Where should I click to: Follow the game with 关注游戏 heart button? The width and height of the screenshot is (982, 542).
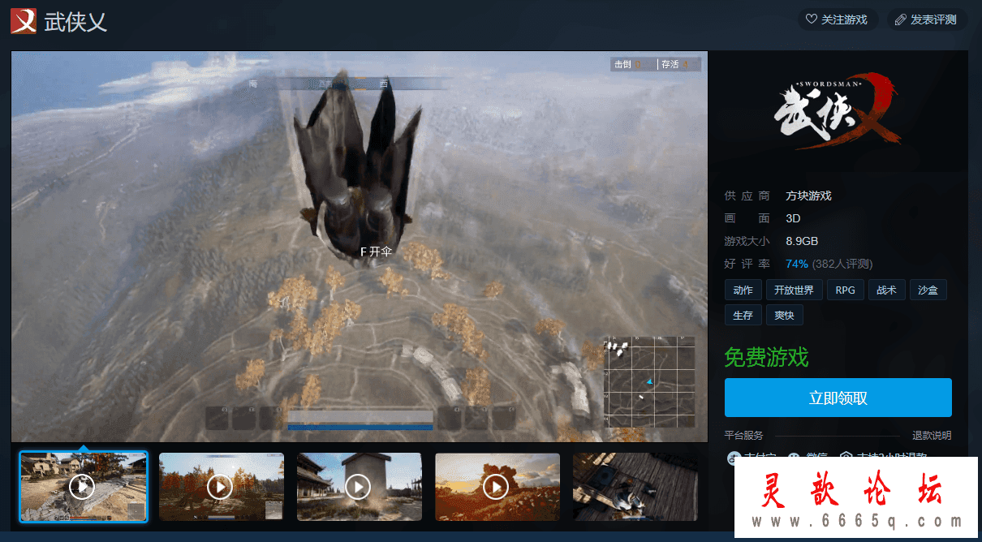coord(838,19)
